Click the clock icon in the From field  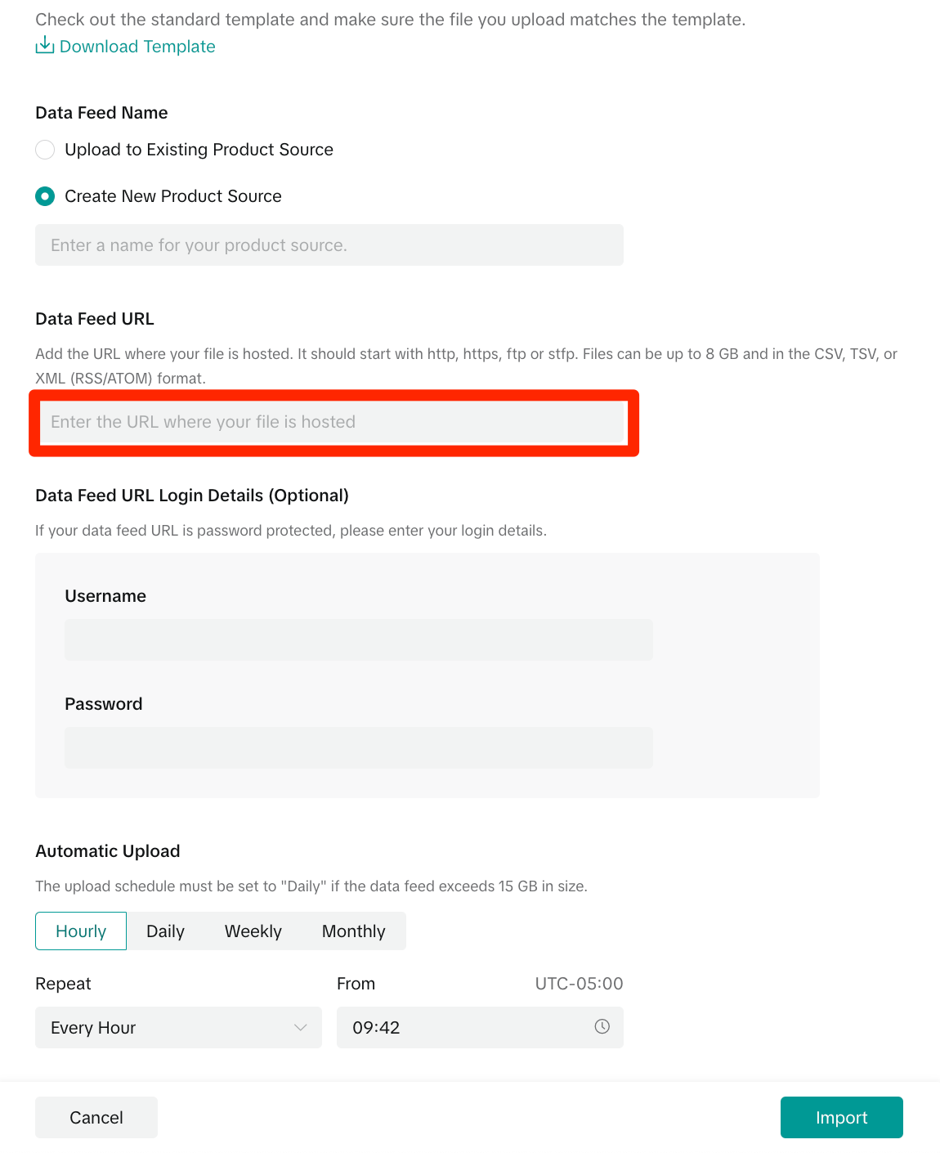(x=602, y=1026)
